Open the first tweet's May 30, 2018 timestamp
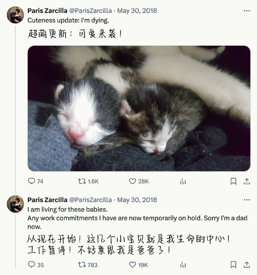This screenshot has height=275, width=257. [x=137, y=11]
